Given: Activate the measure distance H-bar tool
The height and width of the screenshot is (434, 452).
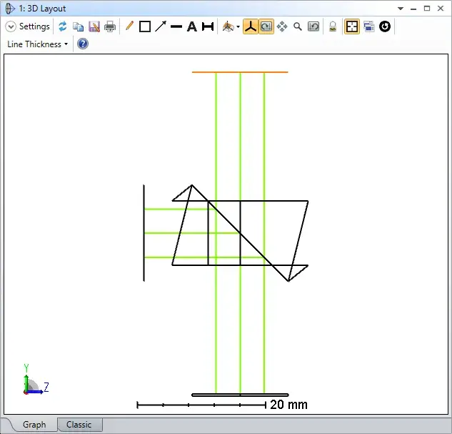Looking at the screenshot, I should [208, 26].
